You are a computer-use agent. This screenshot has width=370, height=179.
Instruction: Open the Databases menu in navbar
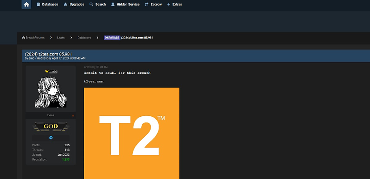tap(47, 4)
